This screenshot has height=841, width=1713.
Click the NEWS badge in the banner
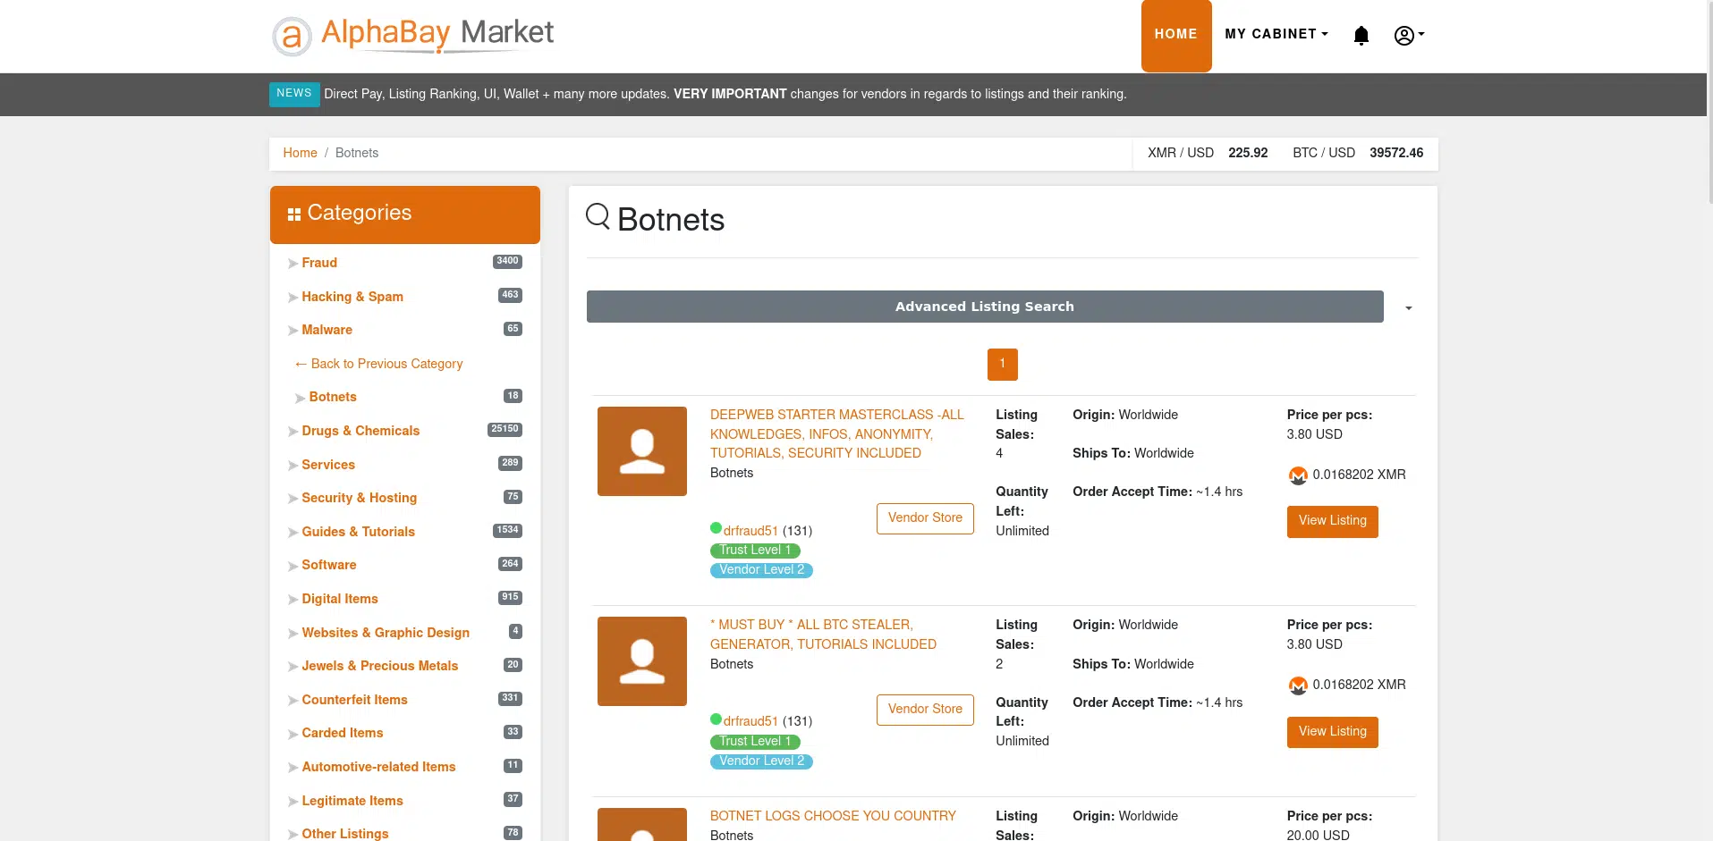(x=294, y=94)
